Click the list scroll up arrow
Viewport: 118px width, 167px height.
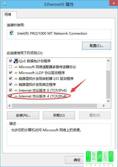coord(108,61)
